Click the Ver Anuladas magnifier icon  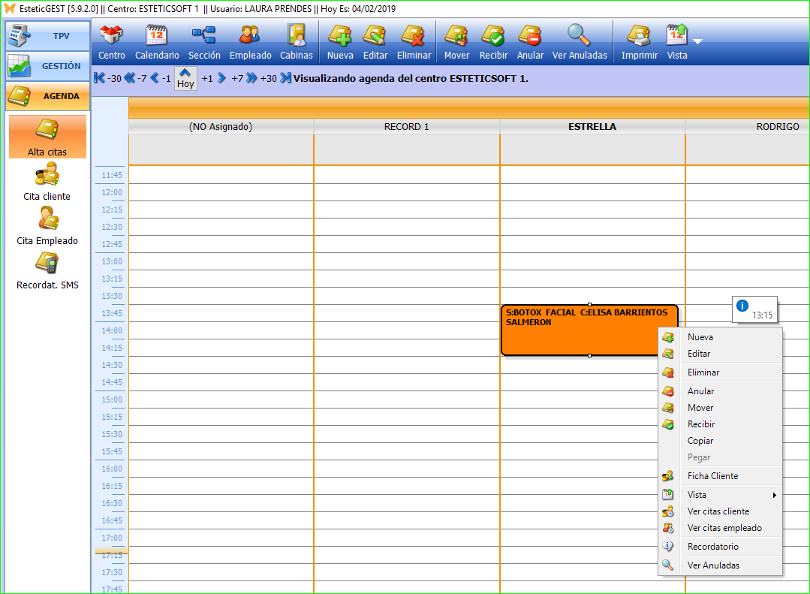pos(579,36)
